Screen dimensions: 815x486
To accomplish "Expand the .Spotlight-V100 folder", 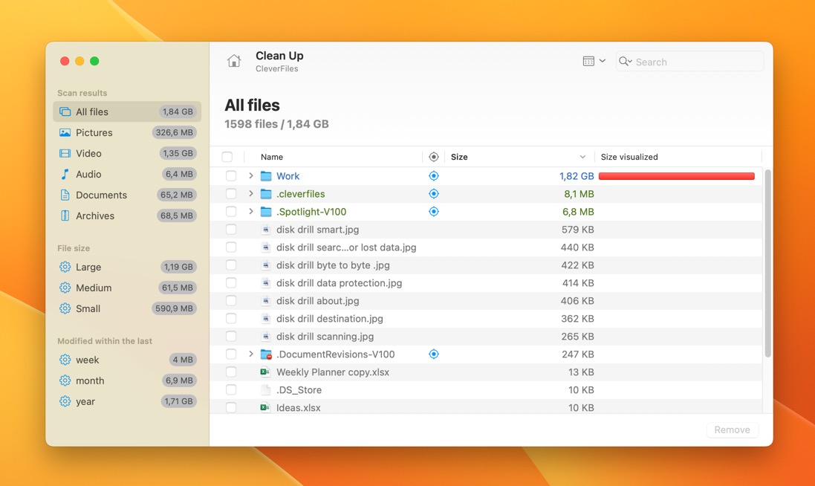I will click(x=250, y=212).
